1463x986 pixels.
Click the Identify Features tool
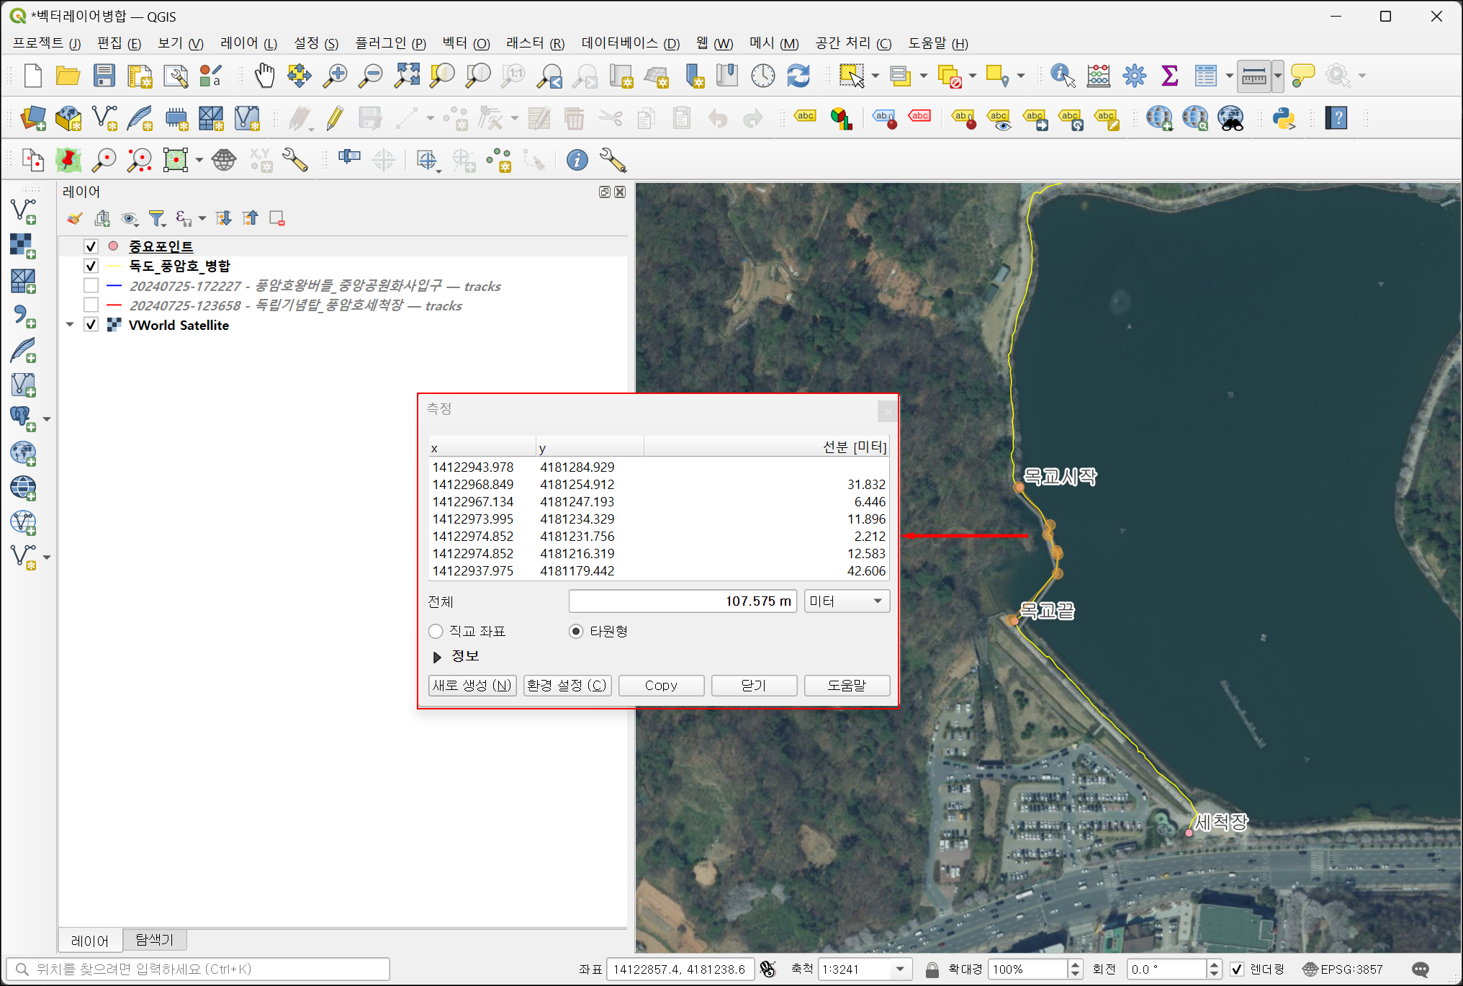tap(1062, 76)
